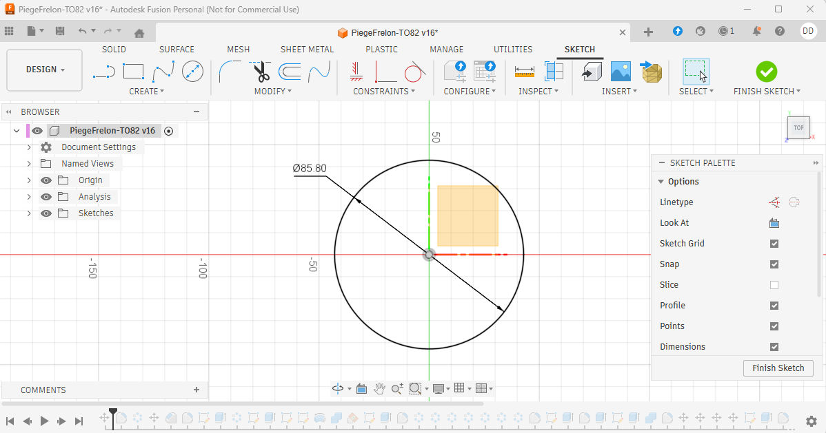Click the Look At button
Viewport: 826px width, 433px height.
pyautogui.click(x=774, y=223)
